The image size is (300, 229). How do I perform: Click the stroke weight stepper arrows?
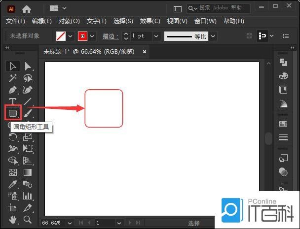[x=126, y=36]
